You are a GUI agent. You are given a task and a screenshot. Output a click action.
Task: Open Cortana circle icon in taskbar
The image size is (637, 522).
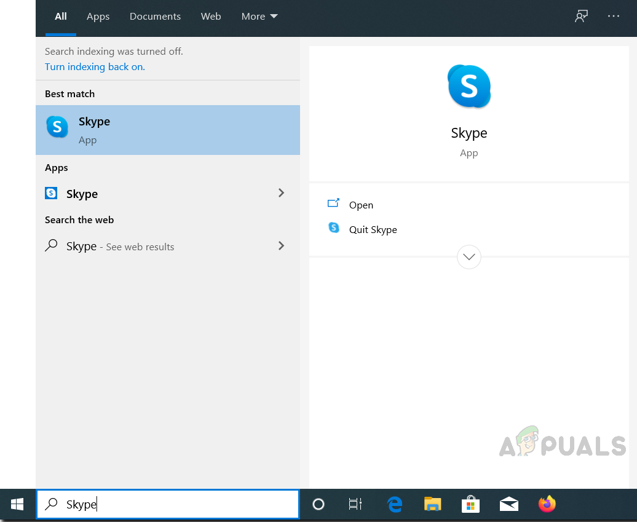[x=318, y=505]
